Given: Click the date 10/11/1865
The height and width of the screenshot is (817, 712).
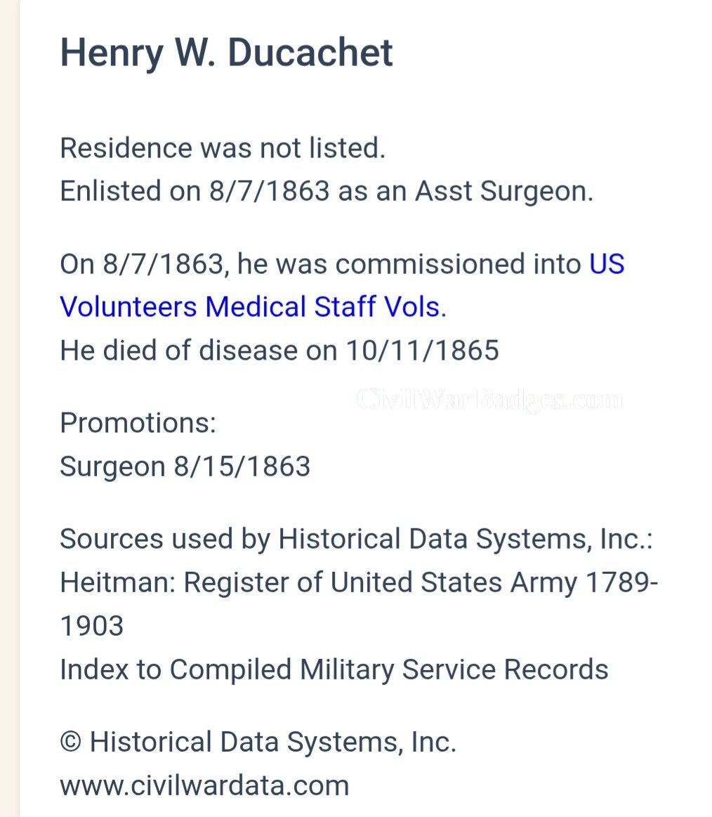Looking at the screenshot, I should [423, 350].
